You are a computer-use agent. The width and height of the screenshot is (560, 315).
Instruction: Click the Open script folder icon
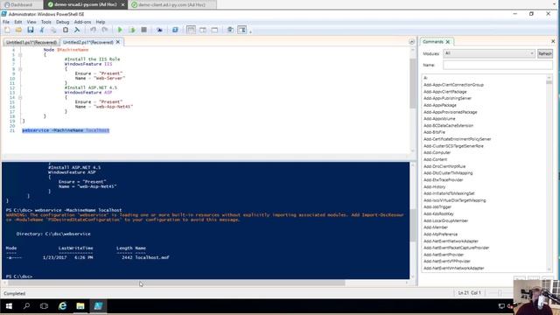[18, 30]
